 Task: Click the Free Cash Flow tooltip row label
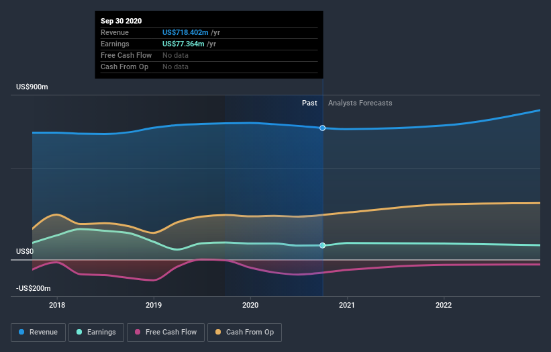[x=126, y=55]
